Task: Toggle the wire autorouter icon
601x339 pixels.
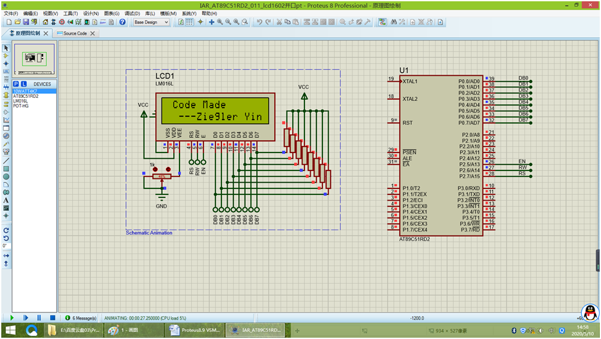Action: 382,23
